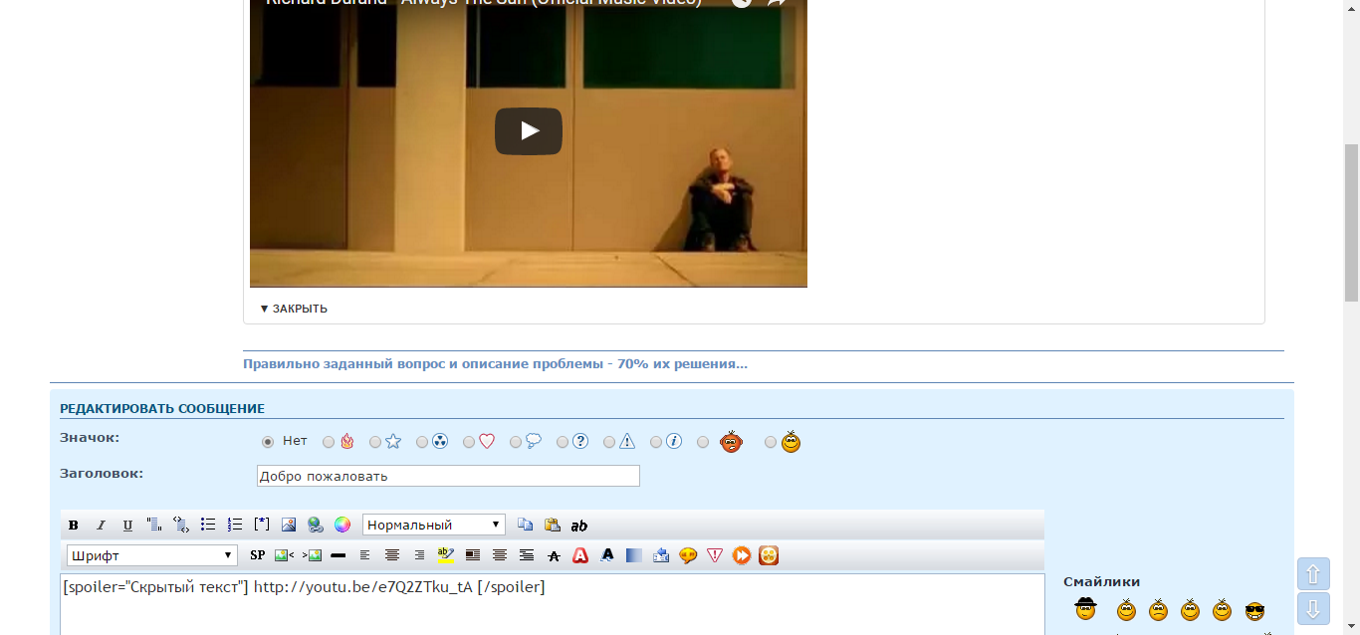1360x635 pixels.
Task: Select the question mark radio button
Action: click(563, 442)
